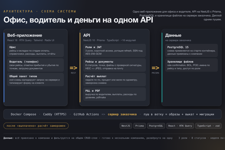Image resolution: width=225 pixels, height=150 pixels.
Task: Click the «АРХИТЕКТУРА · СХЕМА СИСТЕМЫ» overline
Action: [x=40, y=11]
